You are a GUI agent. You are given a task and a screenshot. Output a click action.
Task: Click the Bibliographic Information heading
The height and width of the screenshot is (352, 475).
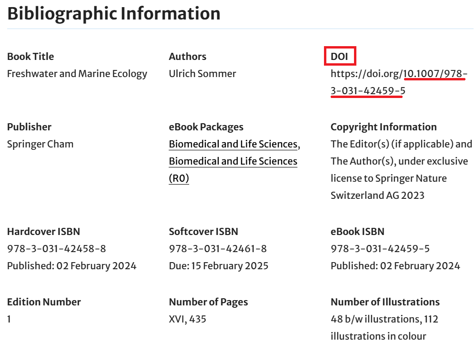[114, 14]
